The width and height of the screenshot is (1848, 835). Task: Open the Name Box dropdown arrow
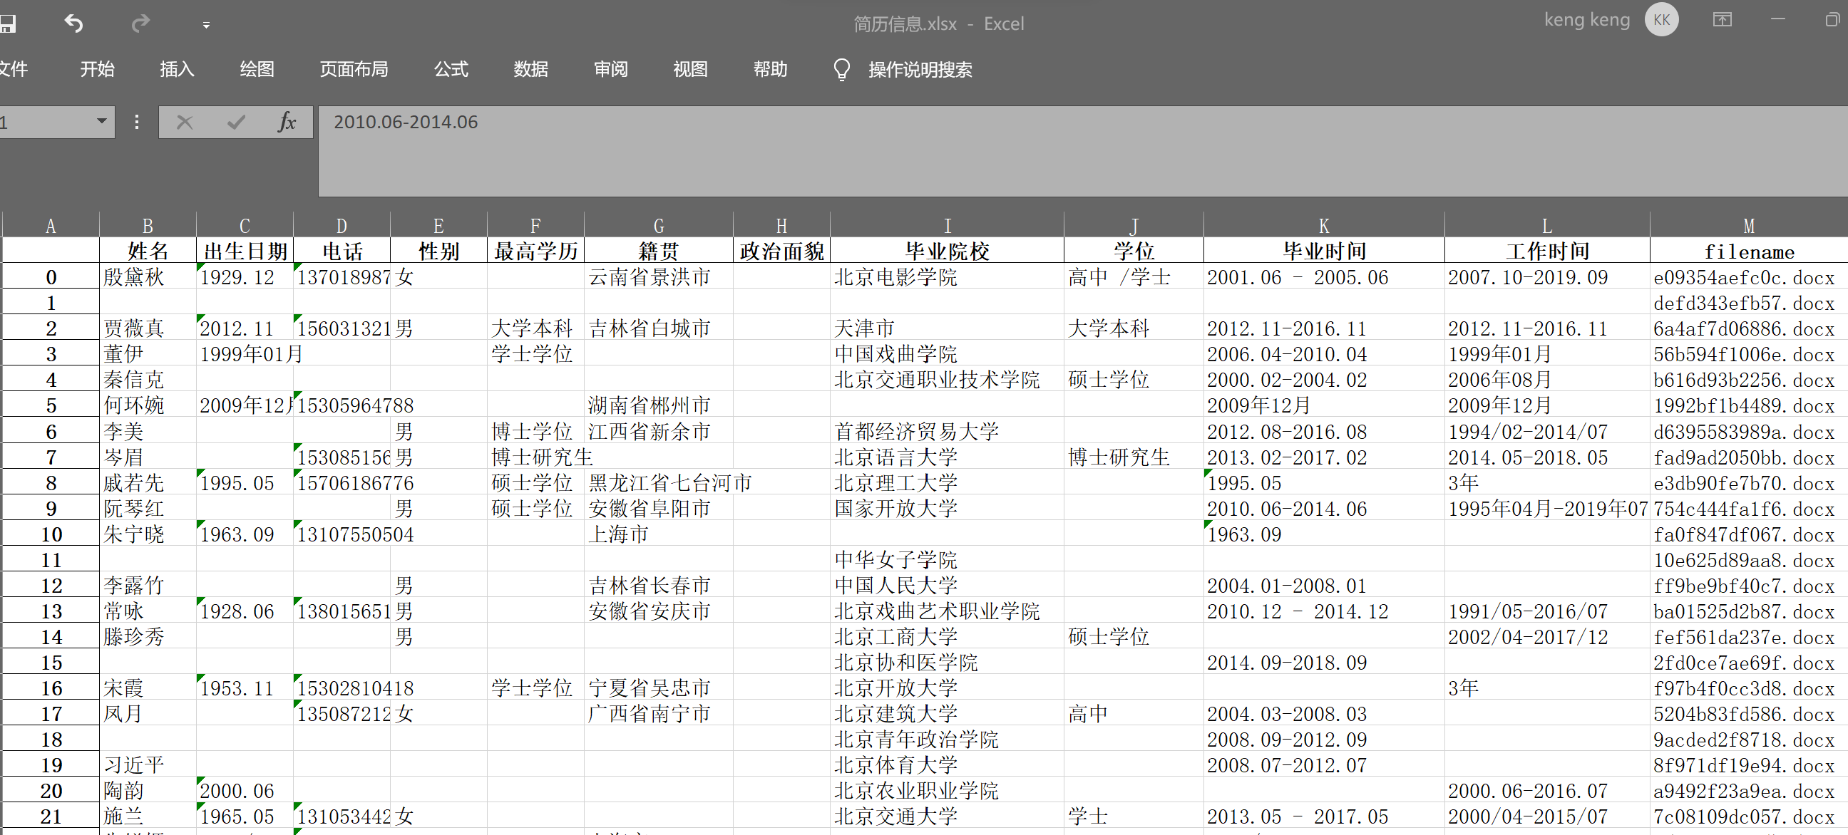(x=101, y=122)
